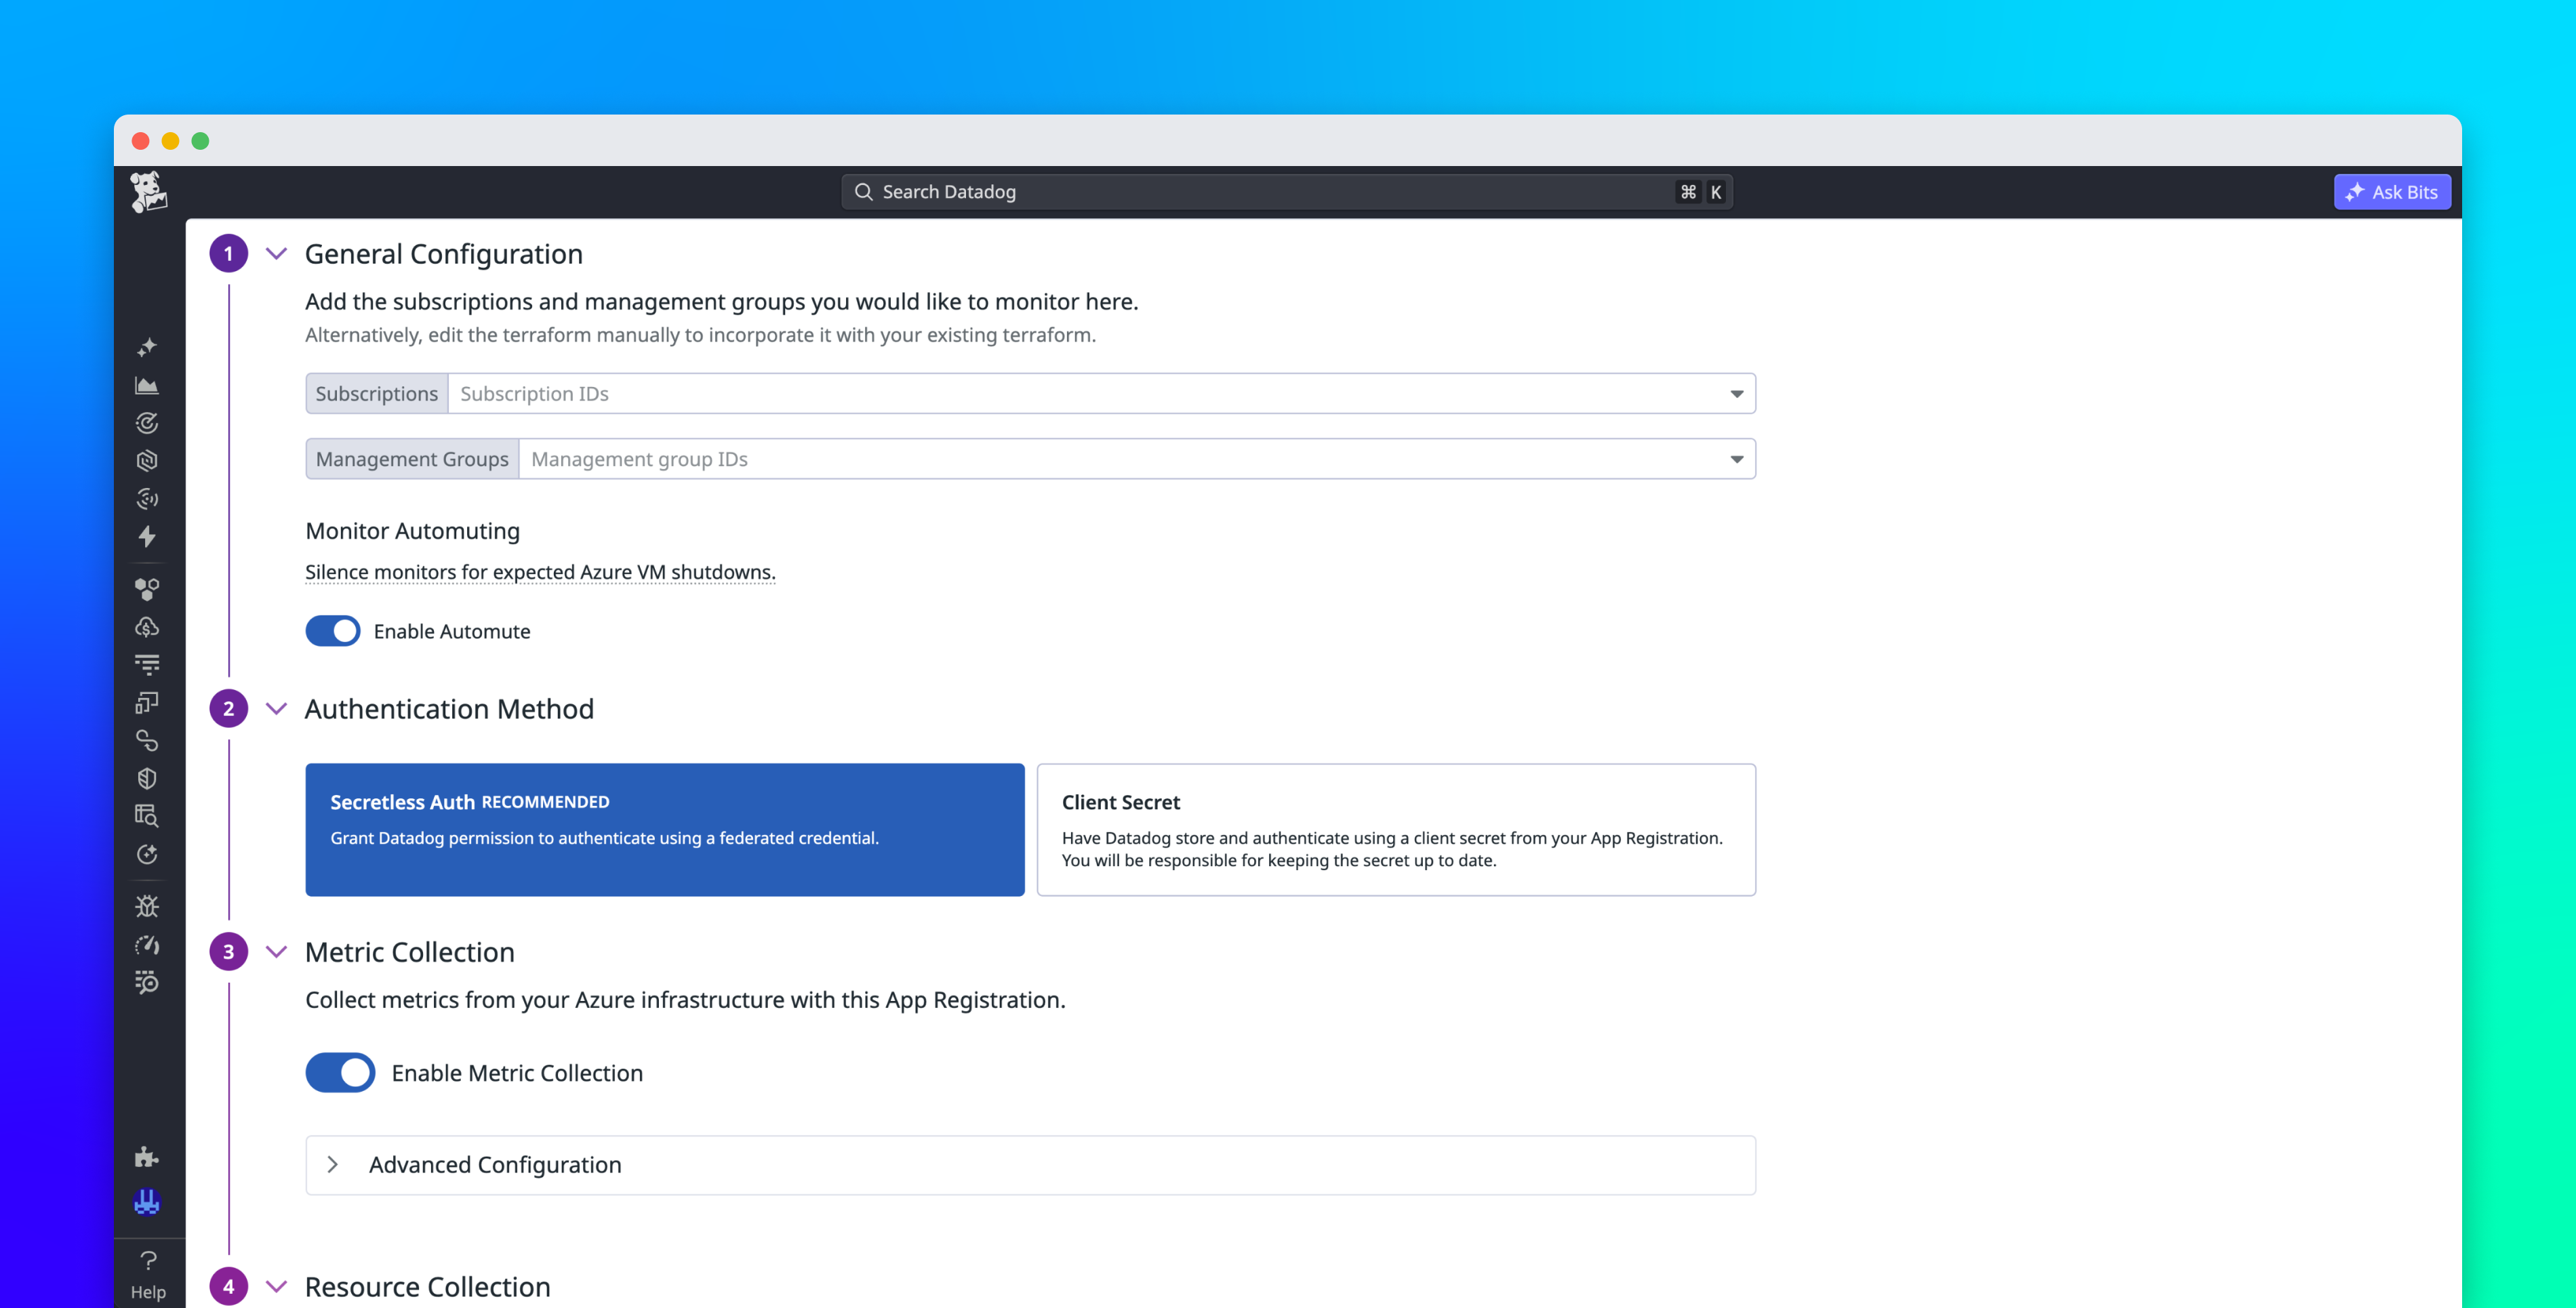
Task: Click the RECOMMENDED badge text
Action: coord(546,802)
